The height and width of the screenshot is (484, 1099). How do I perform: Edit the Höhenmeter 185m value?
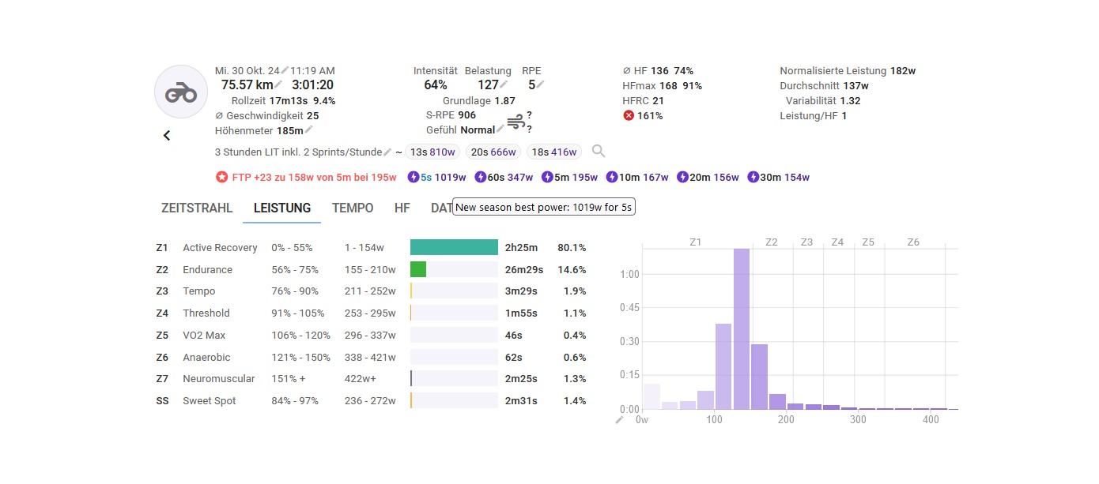click(x=309, y=130)
